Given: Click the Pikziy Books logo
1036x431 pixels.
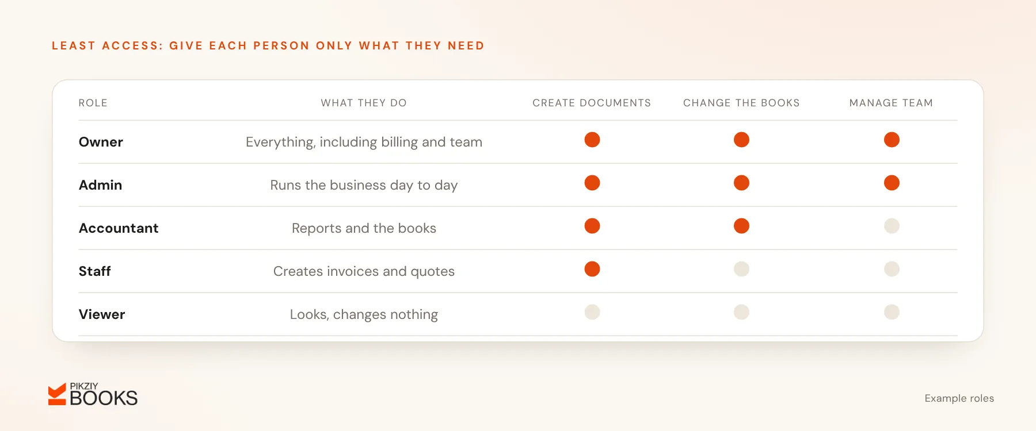Looking at the screenshot, I should pyautogui.click(x=93, y=395).
